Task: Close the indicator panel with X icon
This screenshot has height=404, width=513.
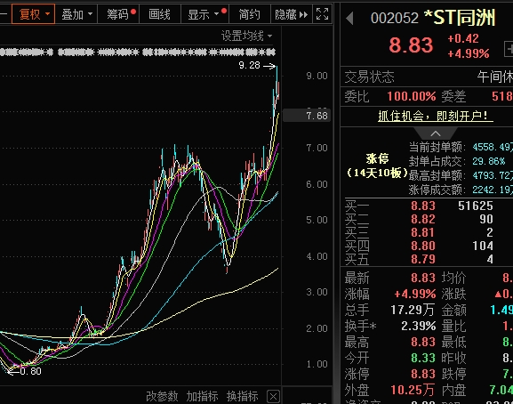Action: 273,397
